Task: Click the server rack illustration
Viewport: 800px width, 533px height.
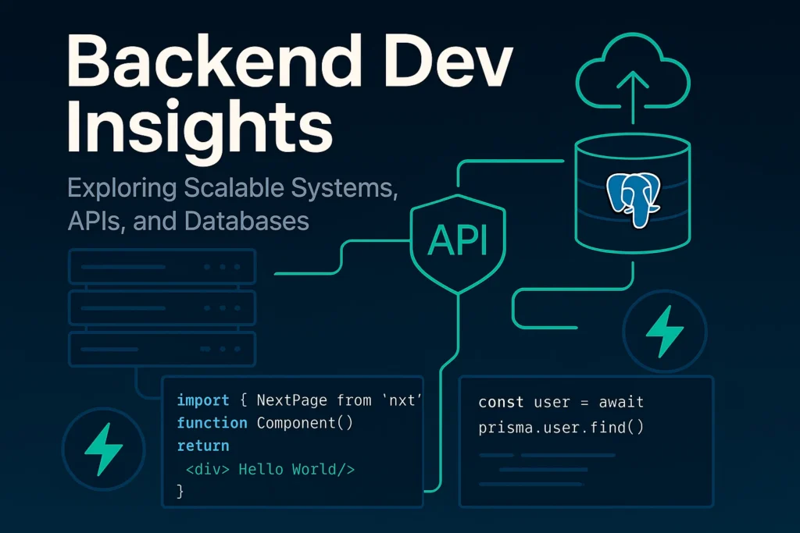Action: pyautogui.click(x=162, y=307)
